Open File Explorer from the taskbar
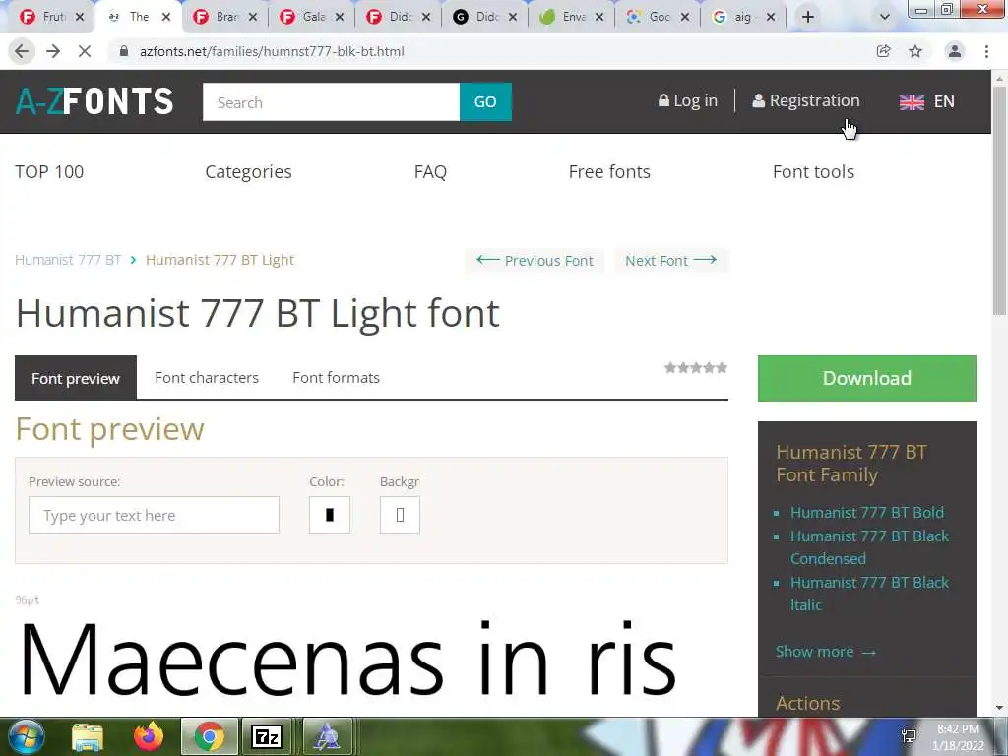The height and width of the screenshot is (756, 1008). 88,736
